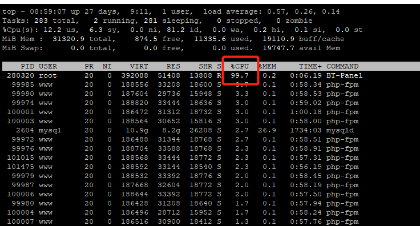Select the %MEM column header
The width and height of the screenshot is (420, 226).
(x=268, y=66)
